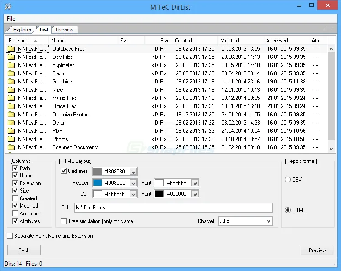Open the Header Font color #FFFFFF dropdown

click(195, 183)
